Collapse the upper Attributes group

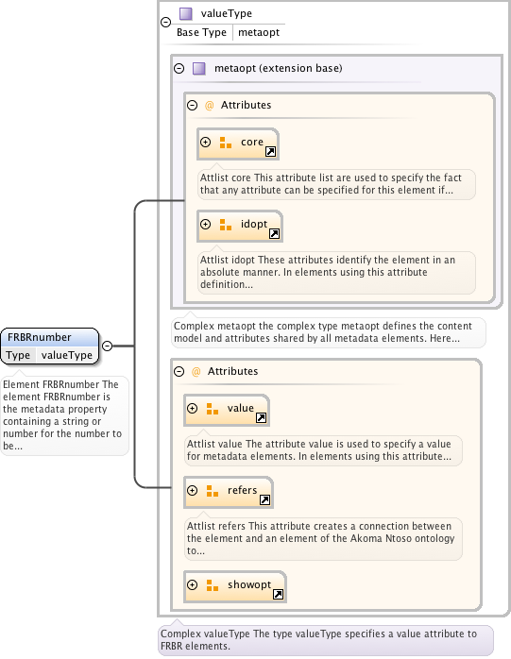tap(192, 105)
